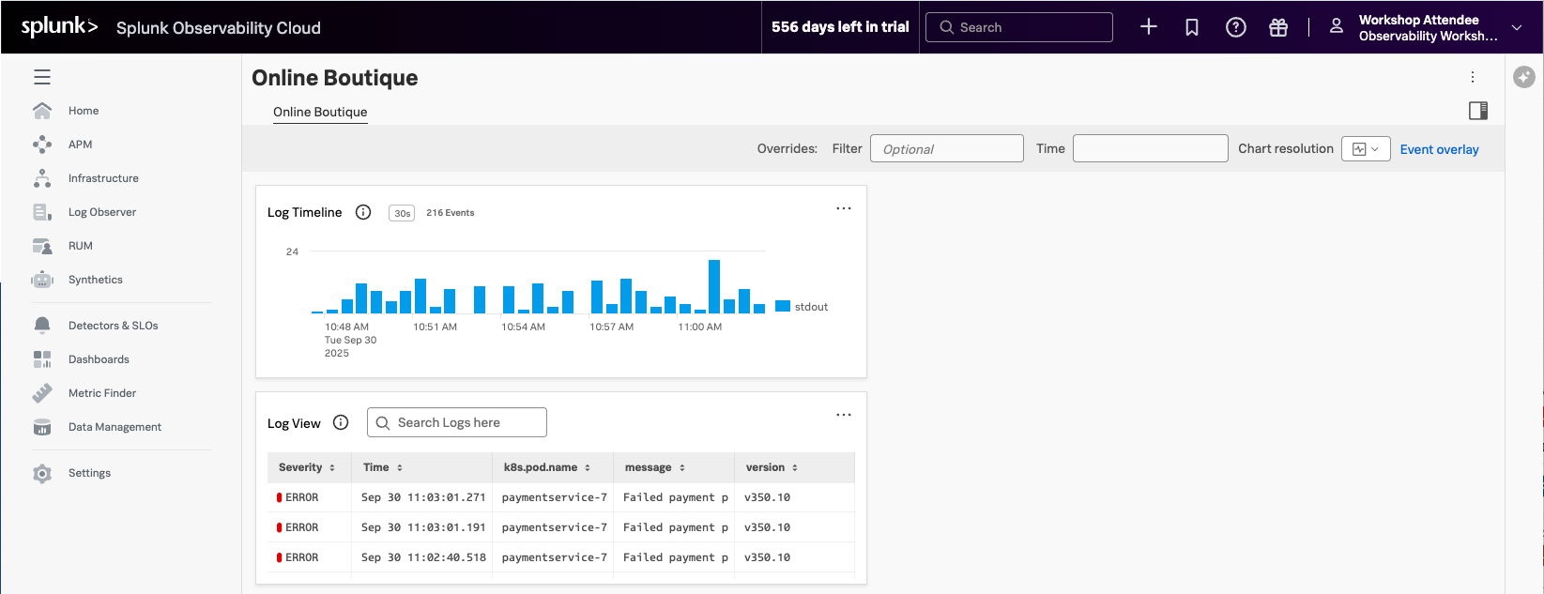Image resolution: width=1544 pixels, height=594 pixels.
Task: Click the gift what's new icon
Action: pos(1278,27)
